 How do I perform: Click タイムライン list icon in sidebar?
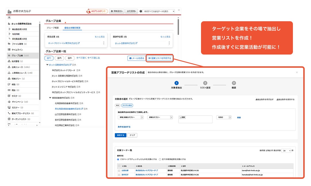(9, 50)
